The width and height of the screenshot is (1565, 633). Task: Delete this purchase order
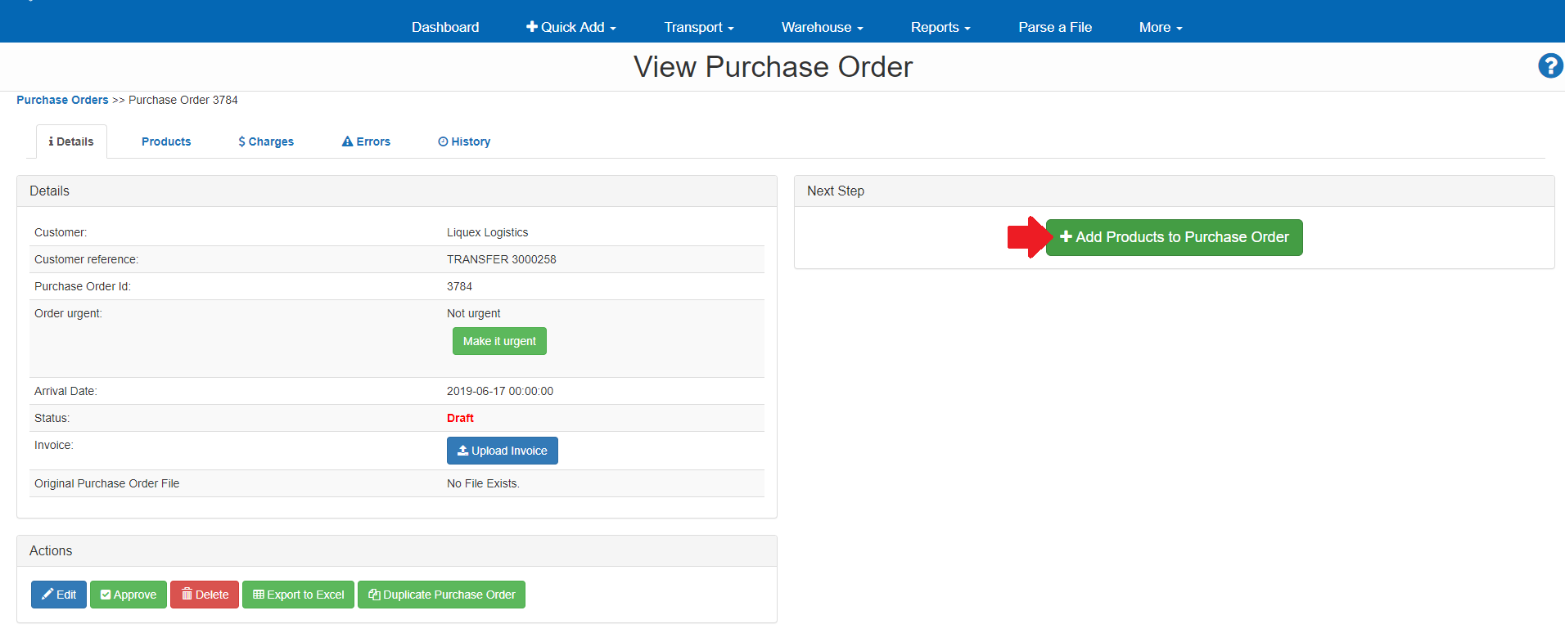click(x=205, y=595)
